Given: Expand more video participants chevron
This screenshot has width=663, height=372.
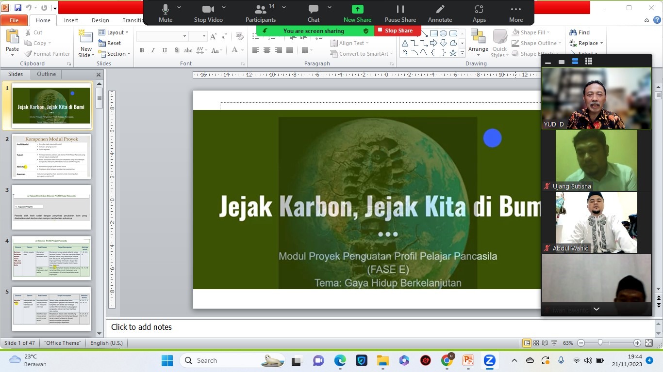Looking at the screenshot, I should (x=597, y=309).
